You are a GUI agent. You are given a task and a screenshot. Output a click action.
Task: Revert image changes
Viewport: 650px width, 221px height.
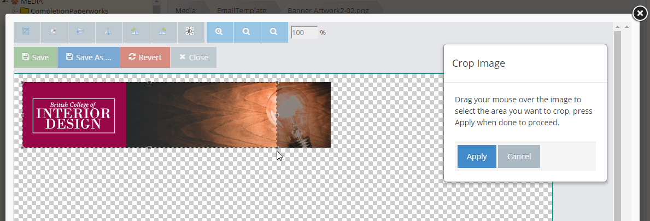(x=145, y=57)
